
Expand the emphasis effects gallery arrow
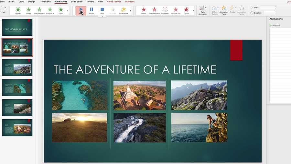tap(131, 11)
